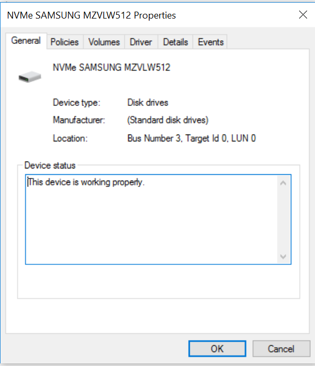Click the device status scroll up arrow

coord(283,183)
